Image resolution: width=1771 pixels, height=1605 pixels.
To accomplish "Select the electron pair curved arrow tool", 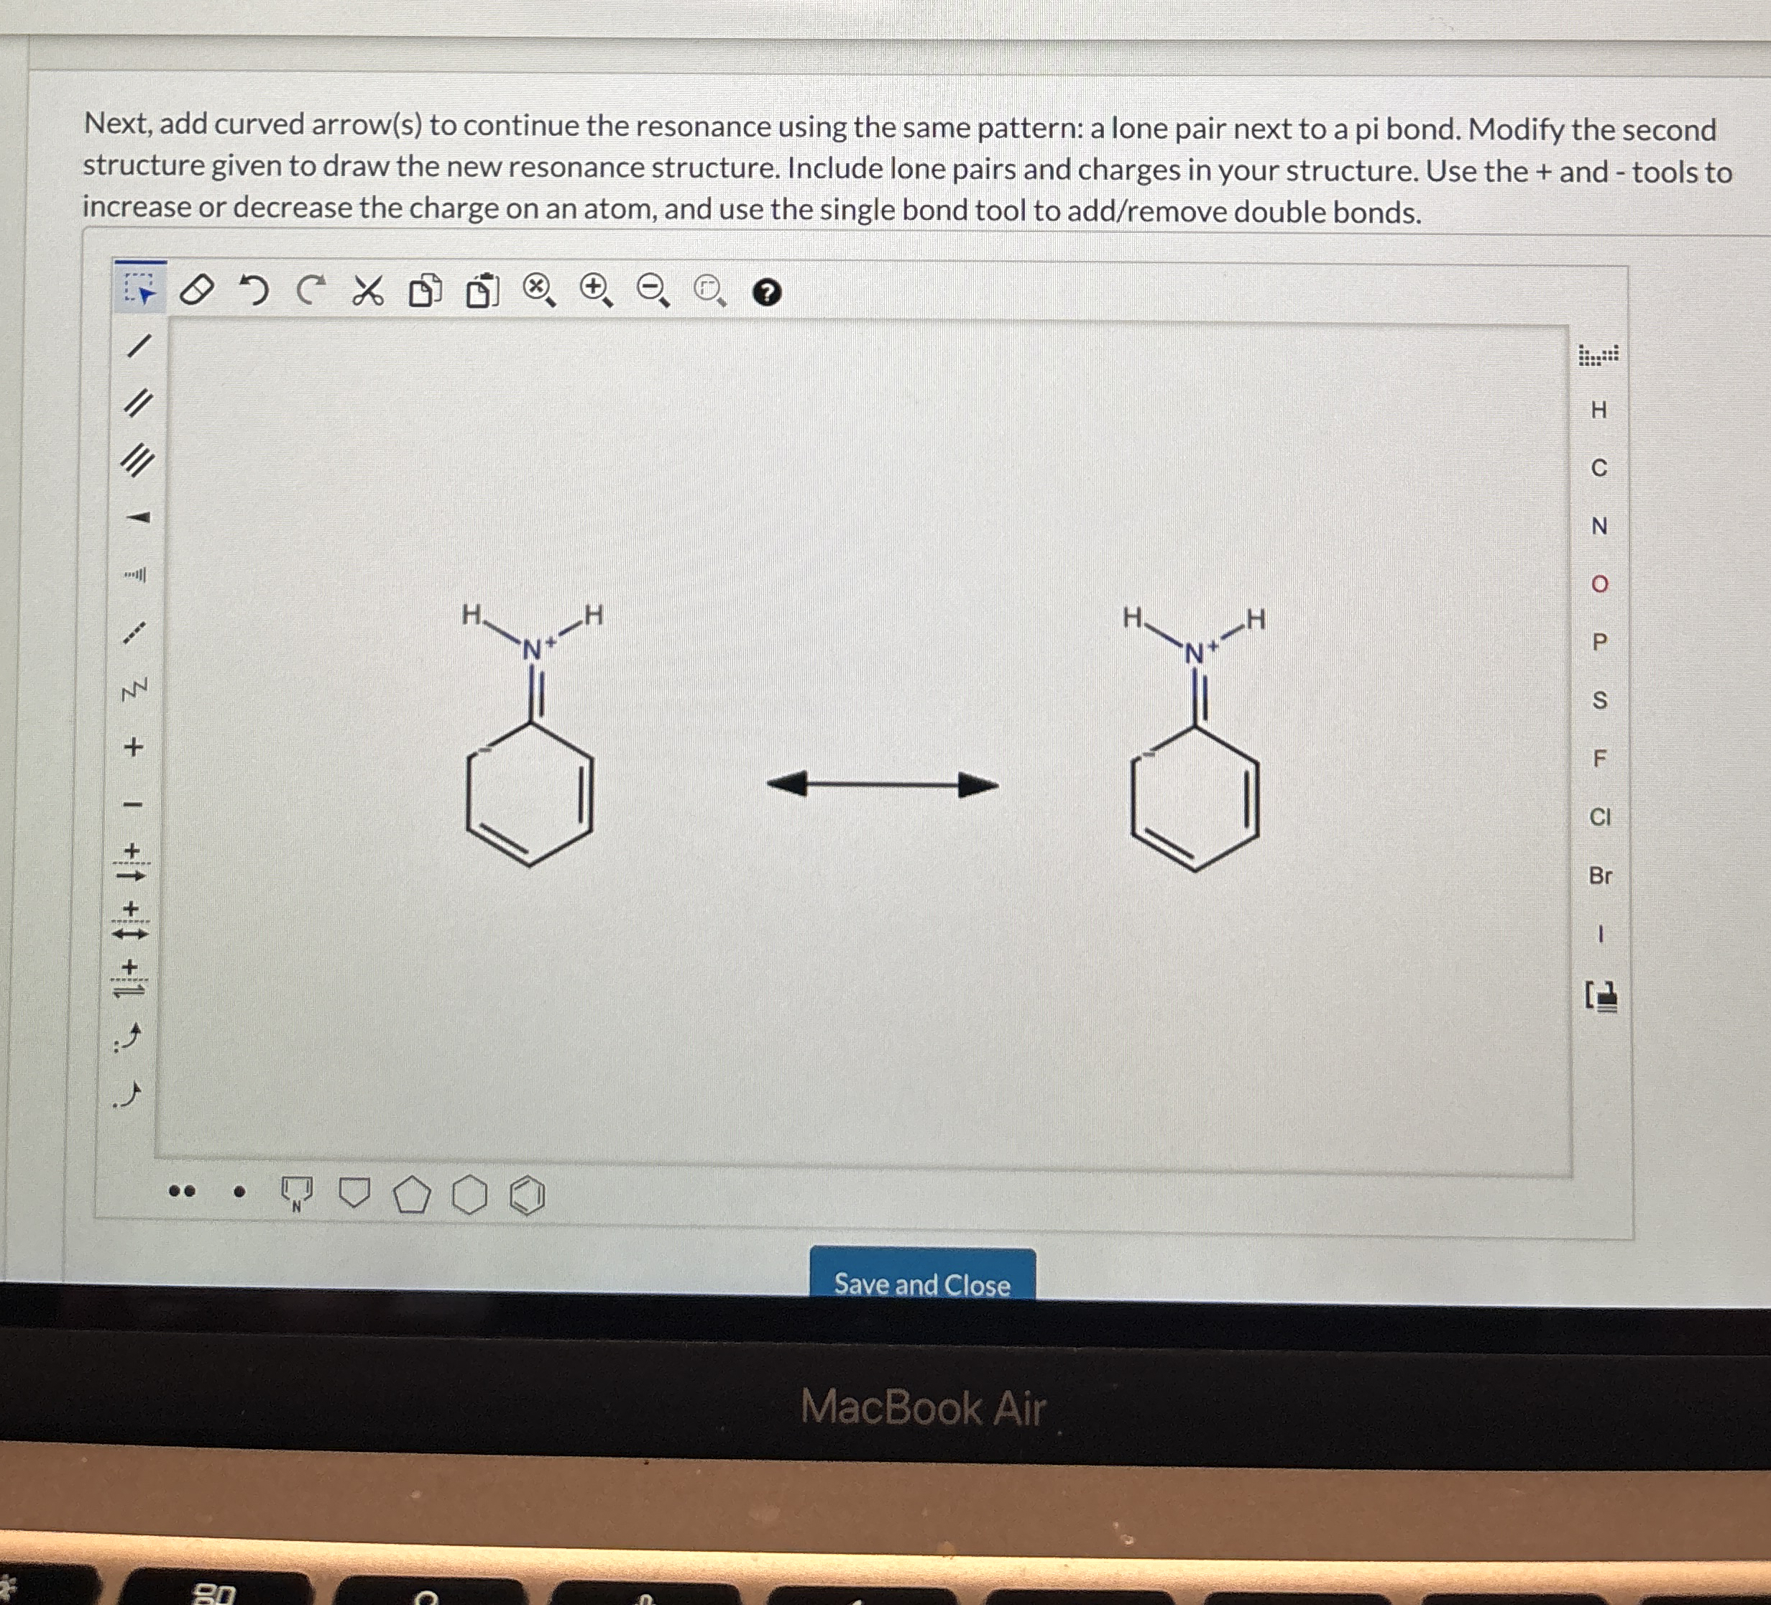I will [x=128, y=1039].
